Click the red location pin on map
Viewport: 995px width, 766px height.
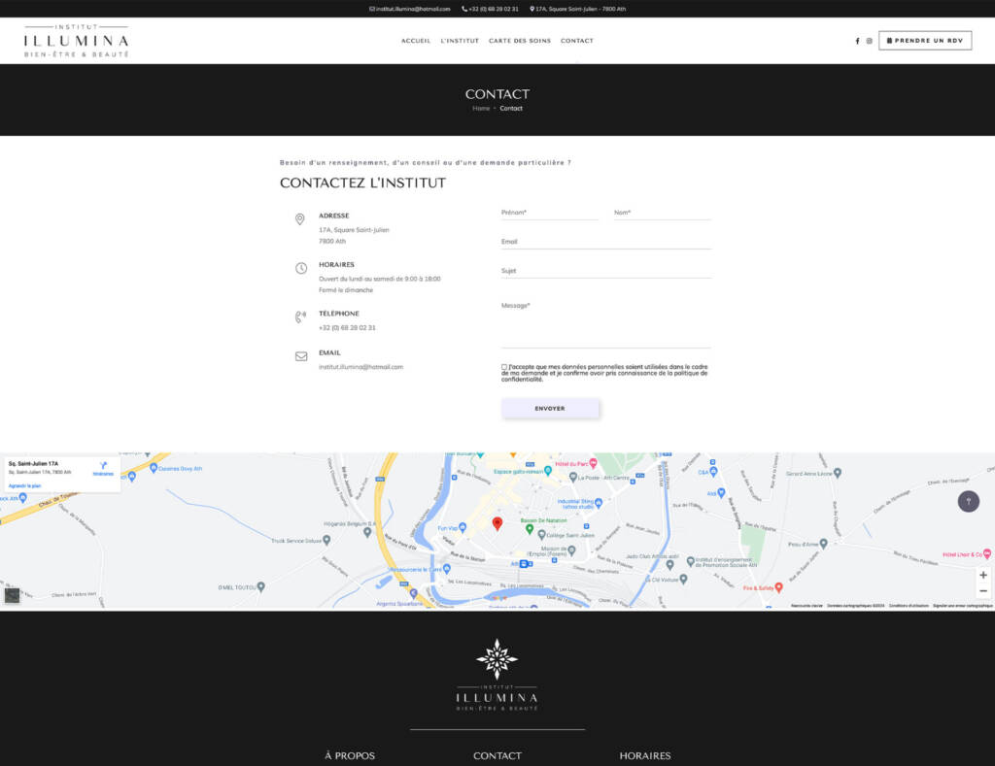coord(497,523)
